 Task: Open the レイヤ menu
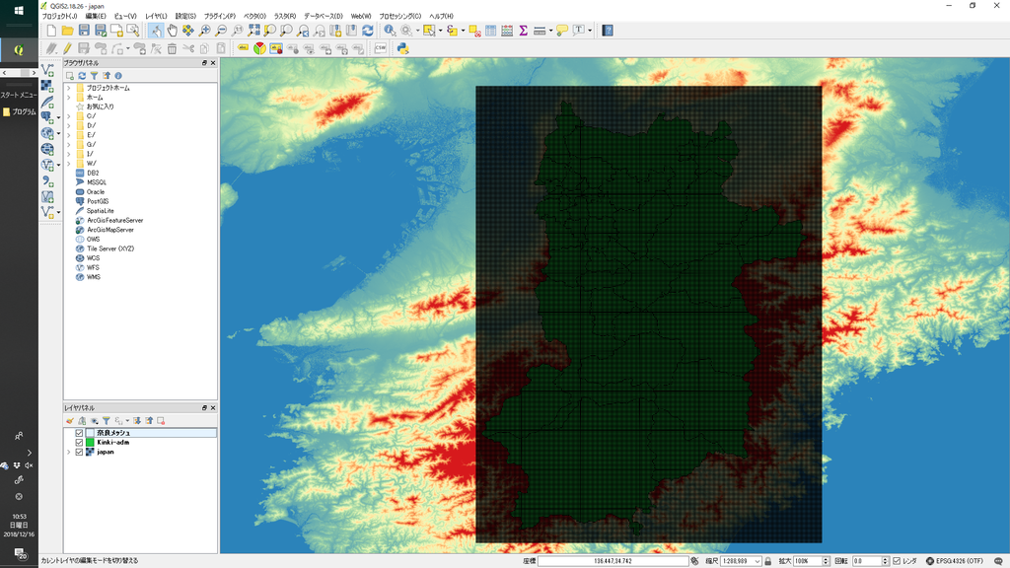coord(156,16)
